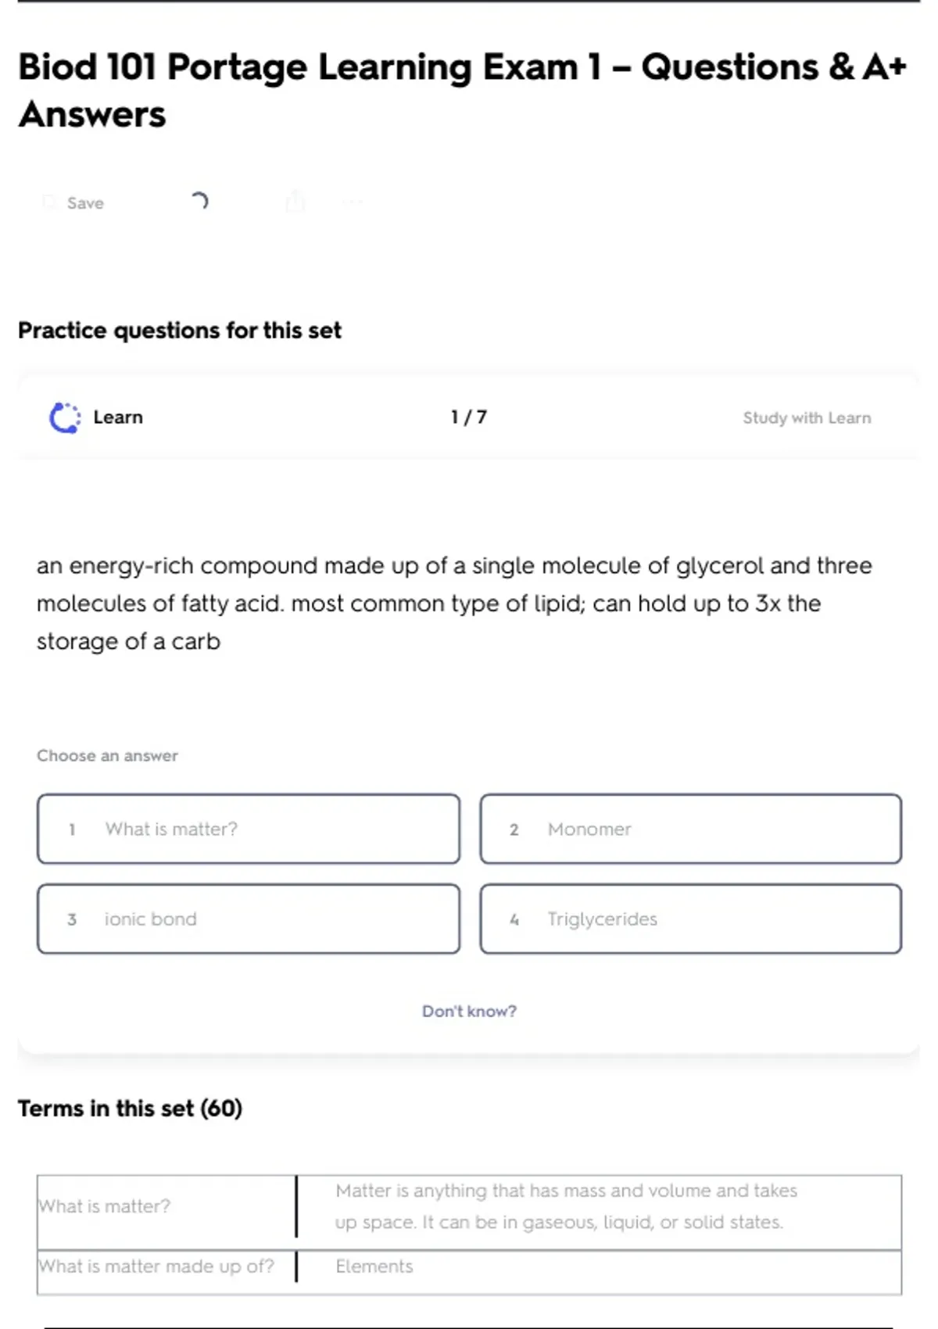This screenshot has height=1329, width=938.
Task: Click the purple Learn mode icon
Action: pos(65,417)
